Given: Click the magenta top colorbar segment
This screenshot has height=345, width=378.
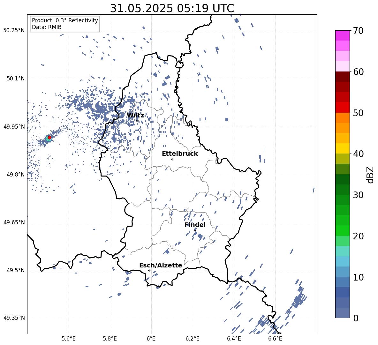Looking at the screenshot, I should 342,35.
